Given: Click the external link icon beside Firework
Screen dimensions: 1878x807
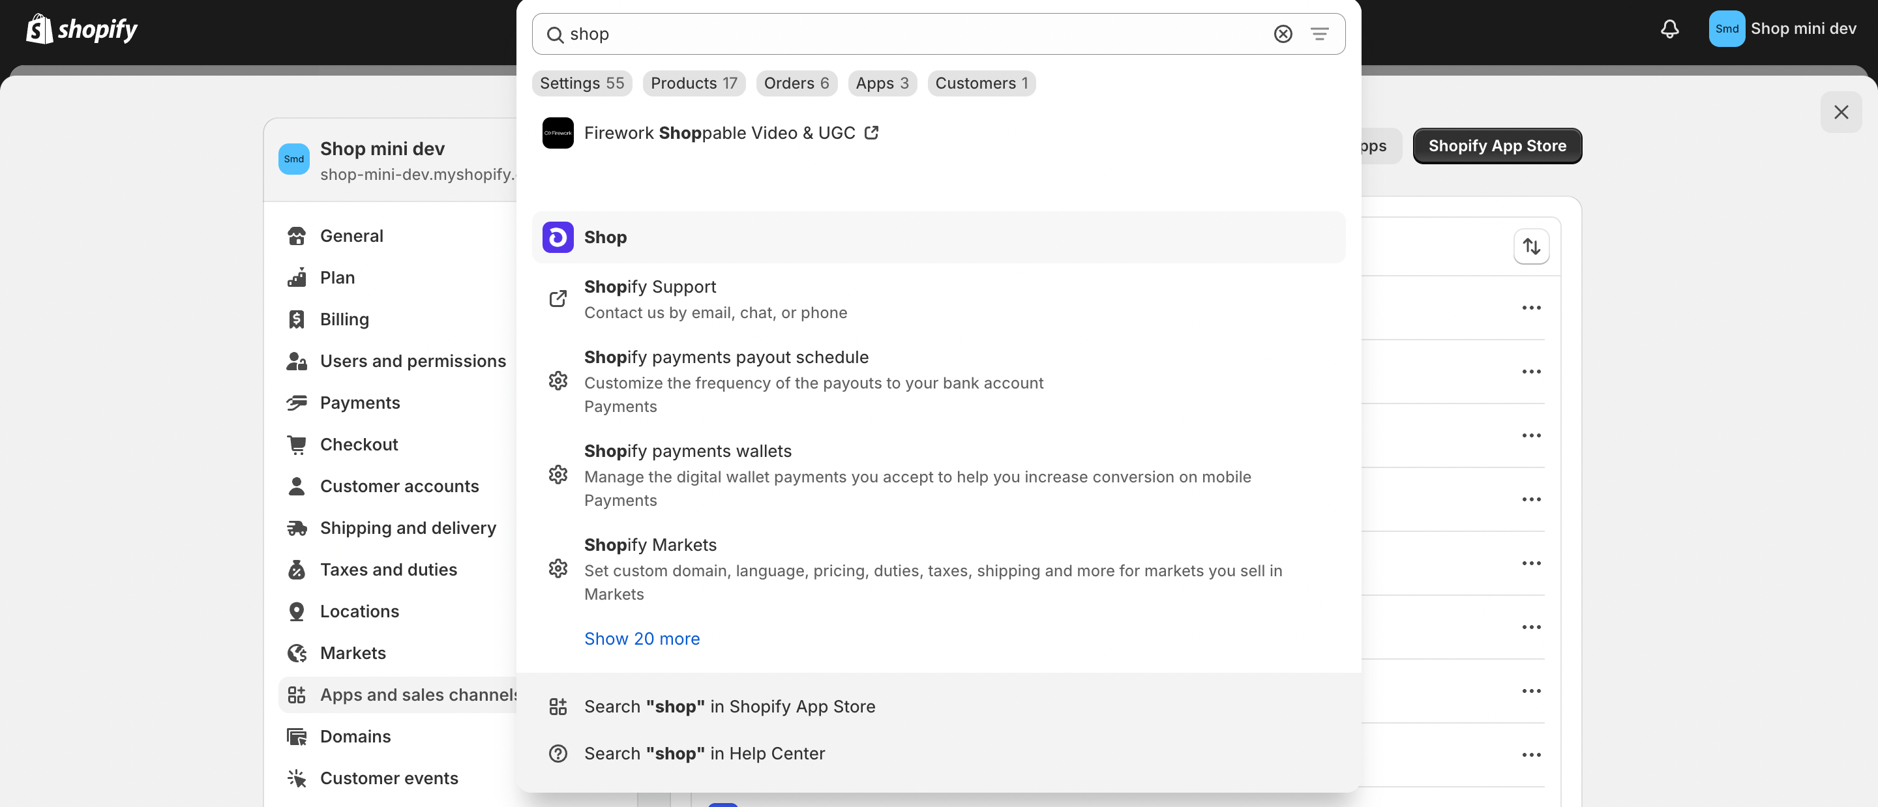Looking at the screenshot, I should (871, 133).
